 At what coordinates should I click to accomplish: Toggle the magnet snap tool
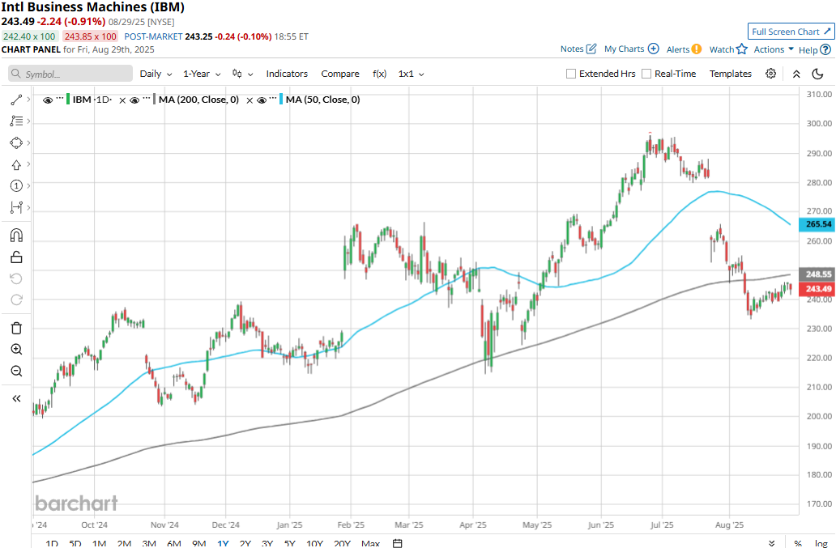(x=16, y=236)
